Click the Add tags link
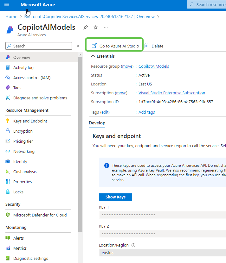 (x=146, y=112)
